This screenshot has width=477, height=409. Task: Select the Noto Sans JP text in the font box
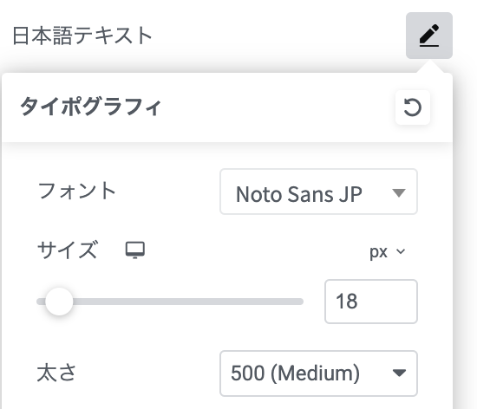pos(299,194)
